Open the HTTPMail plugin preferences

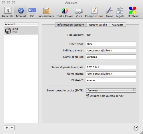point(132,12)
